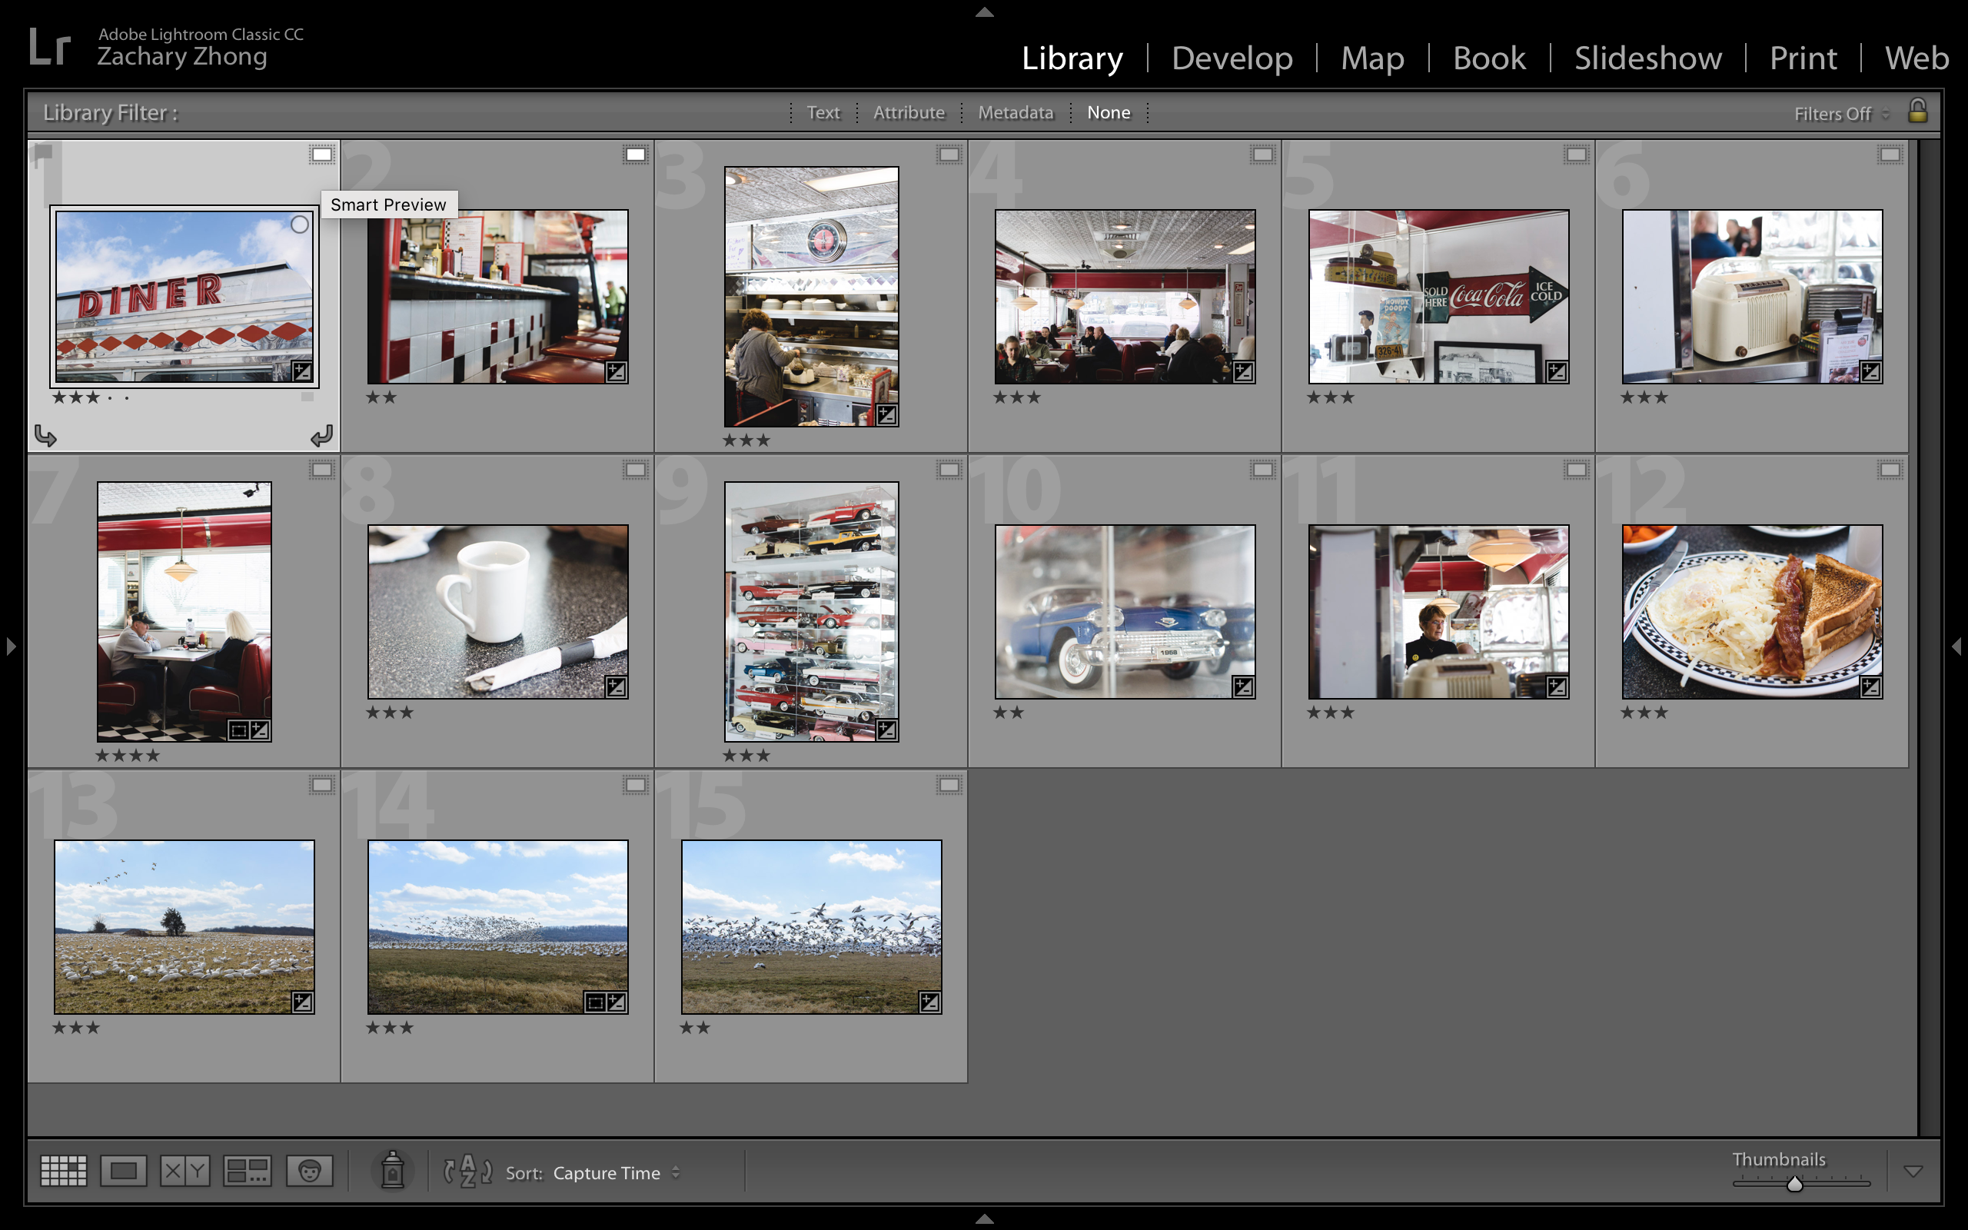Switch to the Develop module
Viewport: 1968px width, 1230px height.
1232,58
